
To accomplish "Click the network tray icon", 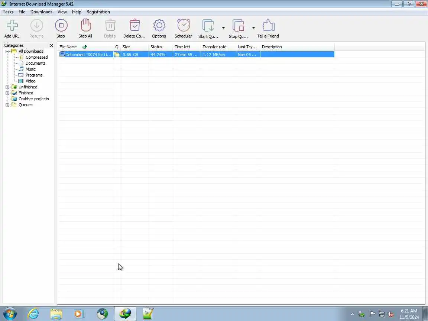I will [x=382, y=314].
